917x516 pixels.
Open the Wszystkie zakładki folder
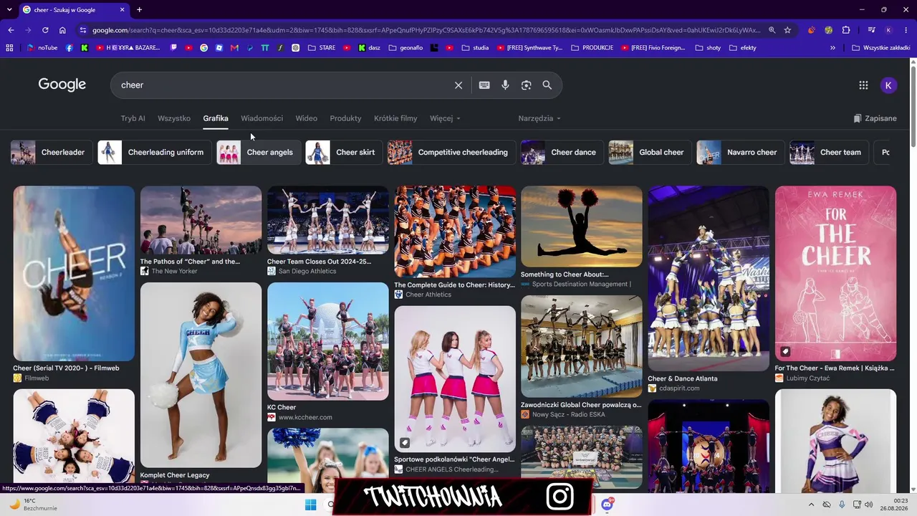[880, 48]
